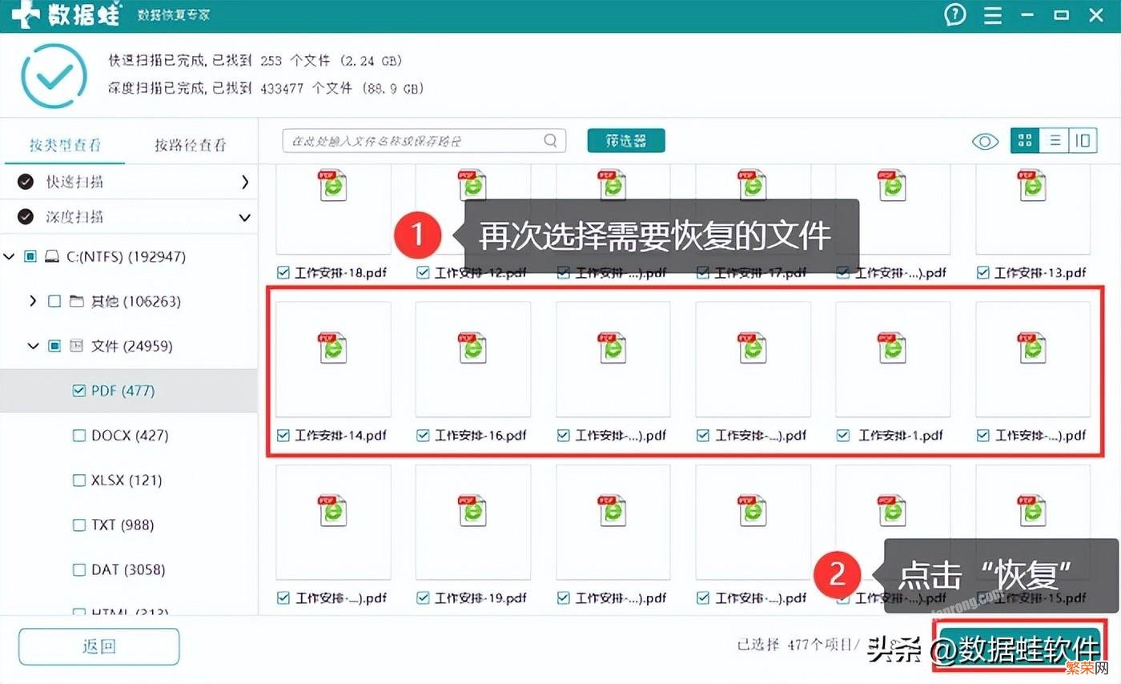This screenshot has width=1121, height=684.
Task: Enable the DAT (3058) checkbox
Action: coord(78,570)
